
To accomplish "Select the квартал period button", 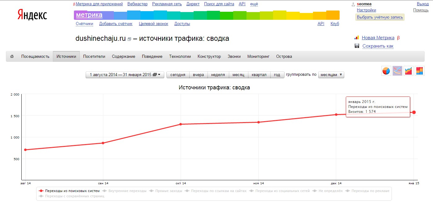I will (x=259, y=75).
